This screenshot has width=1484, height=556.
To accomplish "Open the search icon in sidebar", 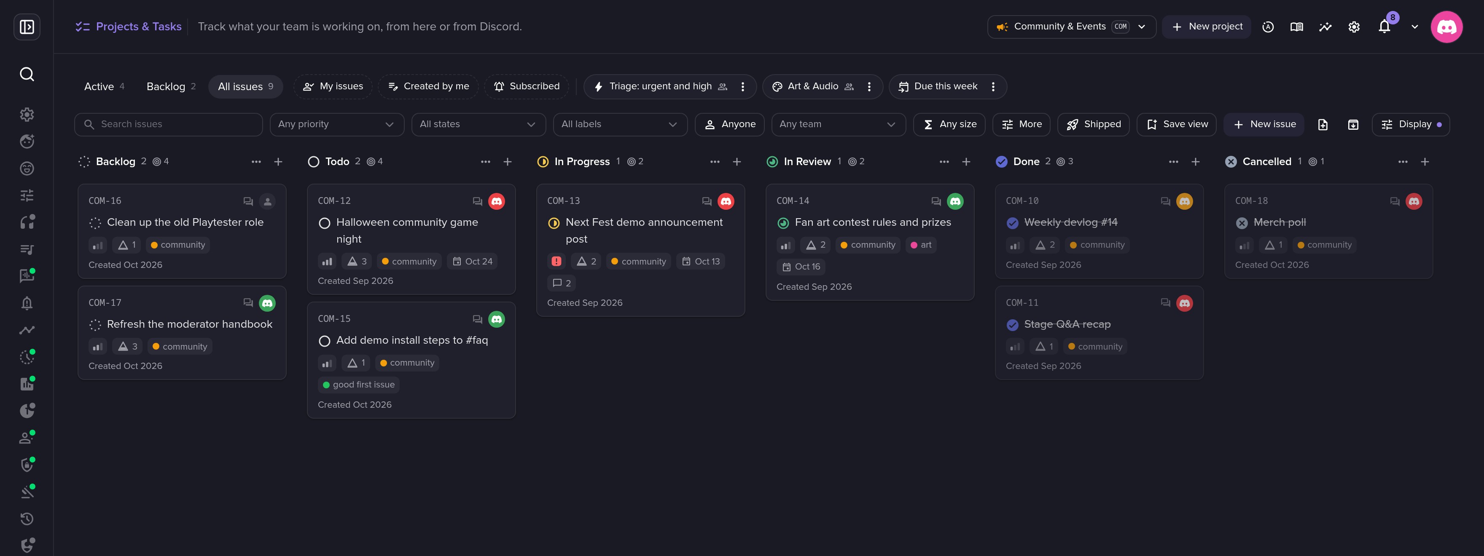I will [27, 74].
